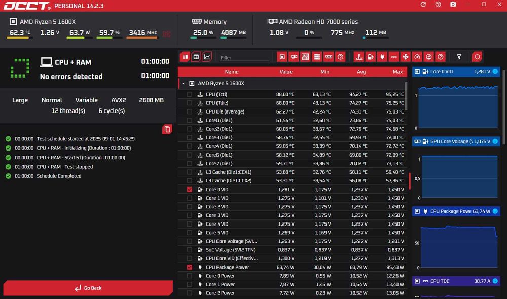Screen dimensions: 507x299
Task: Check the SoC Voltage (SVI2 TFN) checkbox
Action: 190,250
